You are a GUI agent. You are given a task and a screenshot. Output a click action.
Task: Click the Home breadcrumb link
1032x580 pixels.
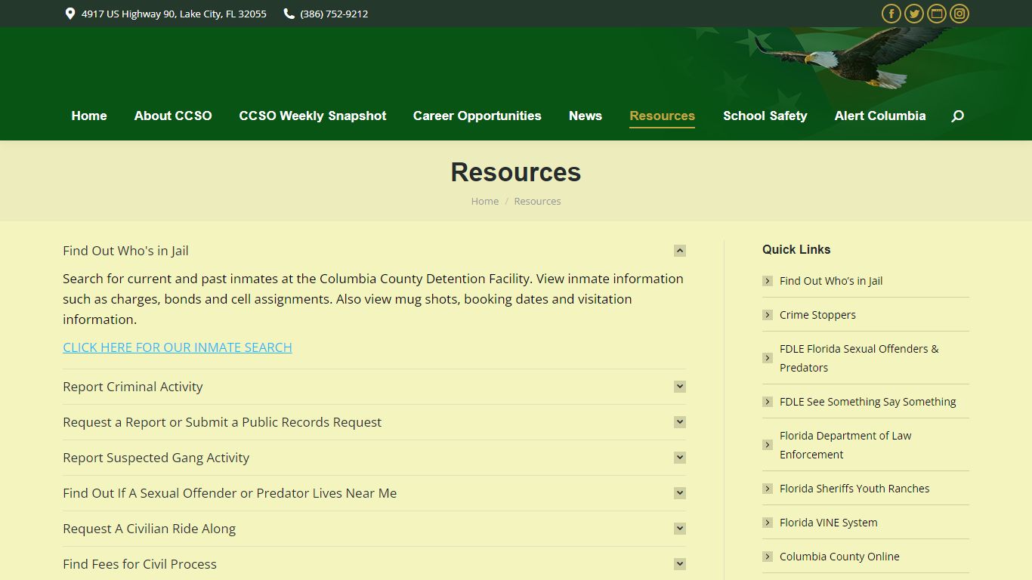tap(485, 201)
